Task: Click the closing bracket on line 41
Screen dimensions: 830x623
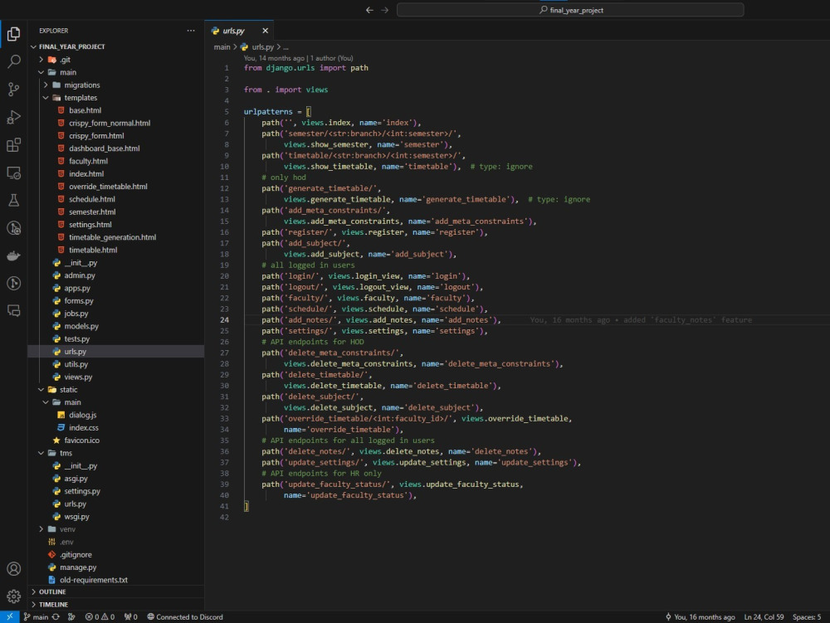Action: pos(247,506)
